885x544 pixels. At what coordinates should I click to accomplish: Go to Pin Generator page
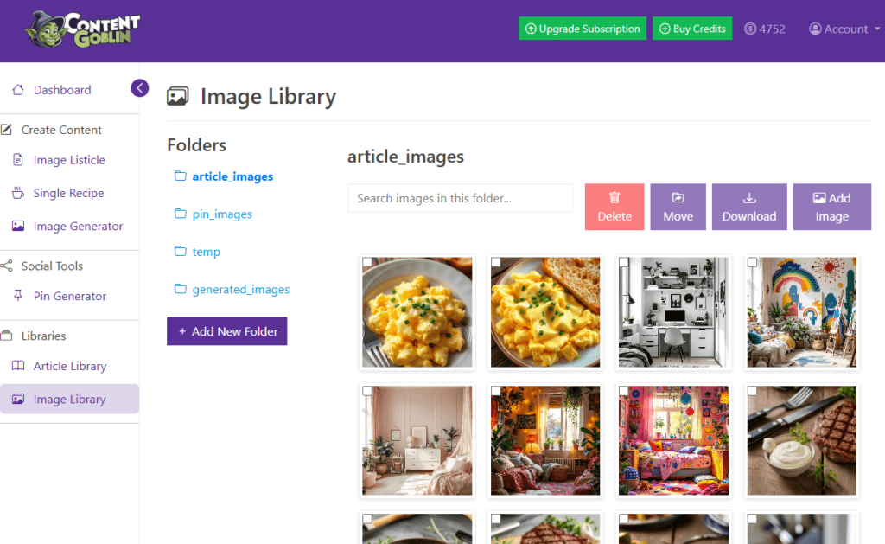pos(69,296)
